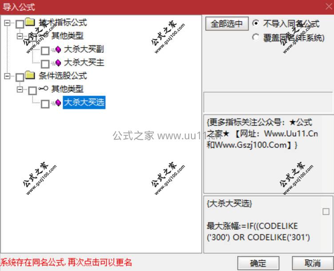Click the small box beside the formula source
The image size is (334, 271).
click(326, 212)
